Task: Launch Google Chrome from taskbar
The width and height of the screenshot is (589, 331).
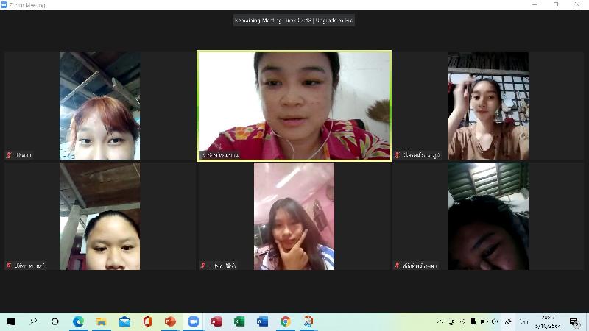Action: (x=285, y=321)
